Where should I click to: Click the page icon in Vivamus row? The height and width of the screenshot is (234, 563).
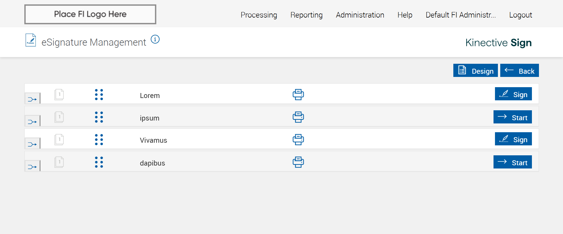[59, 140]
